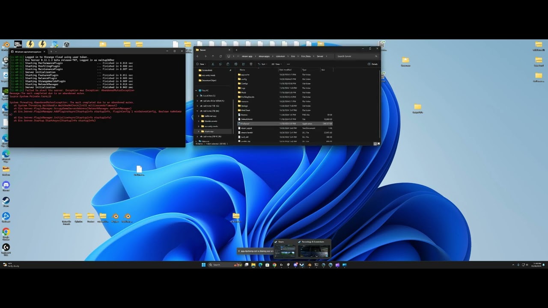Image resolution: width=548 pixels, height=308 pixels.
Task: Expand the Local Disk (C:) tree node
Action: pyautogui.click(x=198, y=96)
